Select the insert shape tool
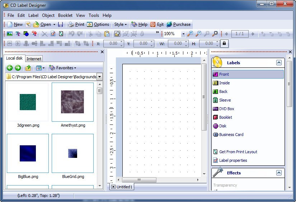 tap(26, 34)
